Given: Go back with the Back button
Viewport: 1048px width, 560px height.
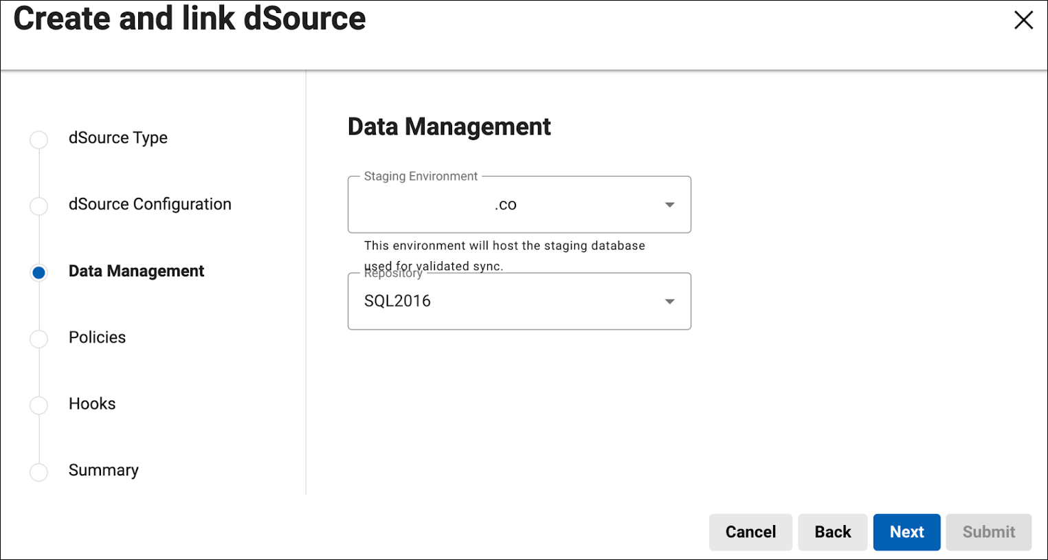Looking at the screenshot, I should coord(832,532).
